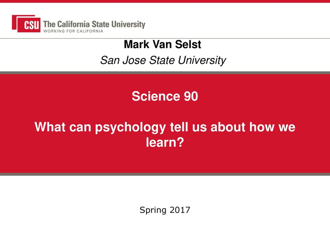Image resolution: width=330 pixels, height=247 pixels.
Task: Click the 'WORKING FOR CALIFORNIA' tagline
Action: click(x=73, y=31)
